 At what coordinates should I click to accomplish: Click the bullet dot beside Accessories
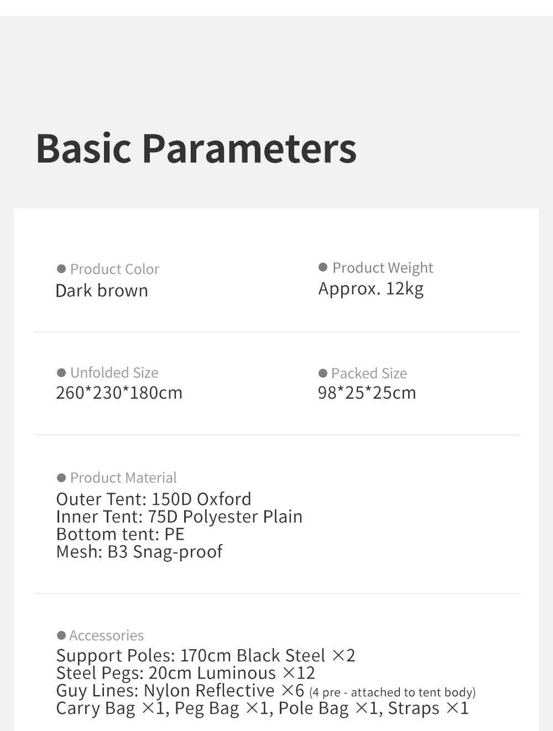(61, 635)
